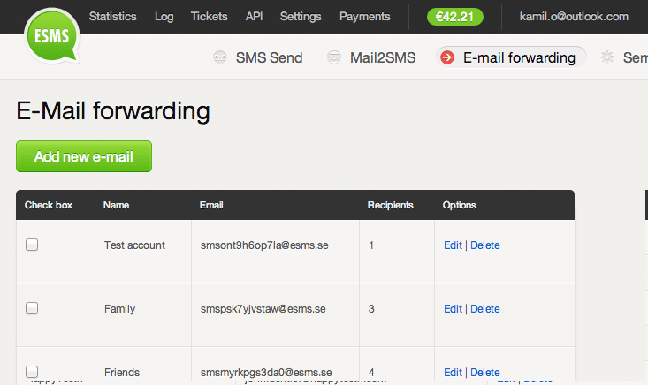Click the Name column header

[x=116, y=205]
